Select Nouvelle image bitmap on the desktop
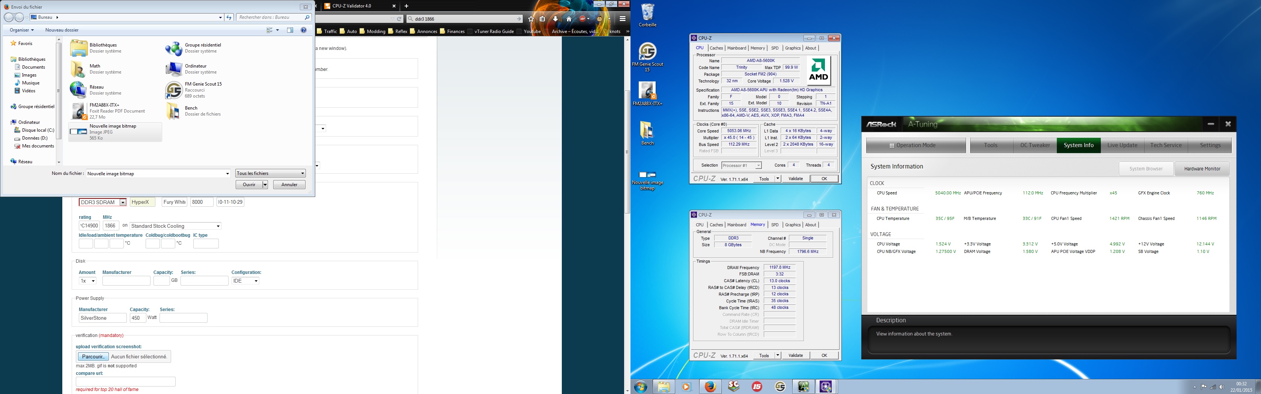This screenshot has width=1261, height=394. [x=647, y=180]
